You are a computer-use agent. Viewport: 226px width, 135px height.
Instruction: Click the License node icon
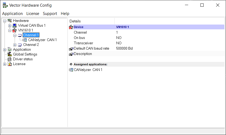10,64
